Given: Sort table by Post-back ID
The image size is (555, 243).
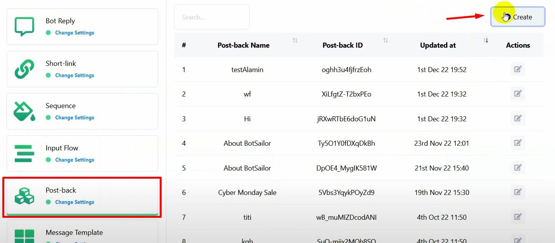Looking at the screenshot, I should (385, 40).
